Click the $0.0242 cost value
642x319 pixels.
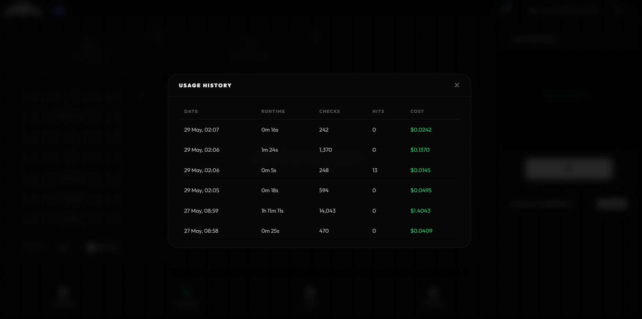pos(421,130)
